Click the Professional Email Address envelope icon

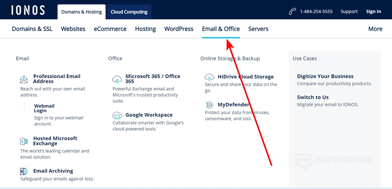tap(24, 79)
